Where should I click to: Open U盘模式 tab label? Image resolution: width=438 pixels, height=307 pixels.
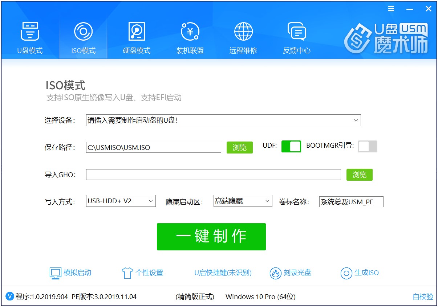click(30, 50)
